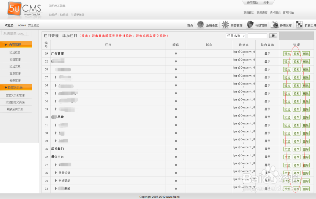Click 修改 button for 联系我们 row
The height and width of the screenshot is (199, 316).
coord(296,149)
